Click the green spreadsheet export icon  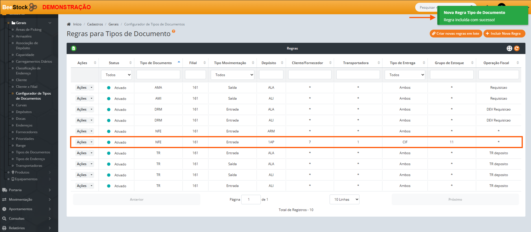(74, 48)
